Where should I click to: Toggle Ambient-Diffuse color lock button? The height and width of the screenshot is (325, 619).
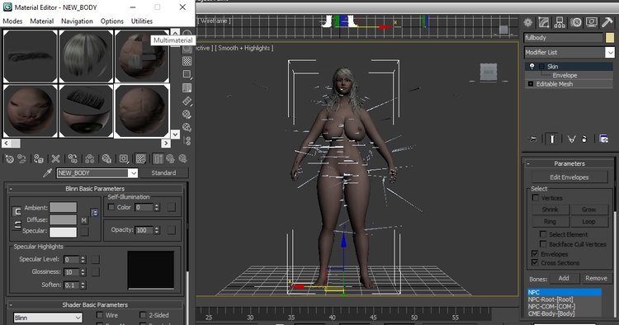(x=17, y=212)
